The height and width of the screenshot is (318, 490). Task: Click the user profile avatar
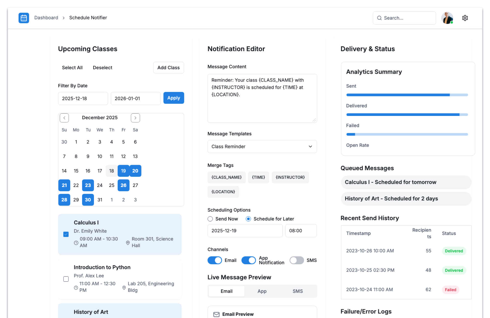tap(447, 18)
